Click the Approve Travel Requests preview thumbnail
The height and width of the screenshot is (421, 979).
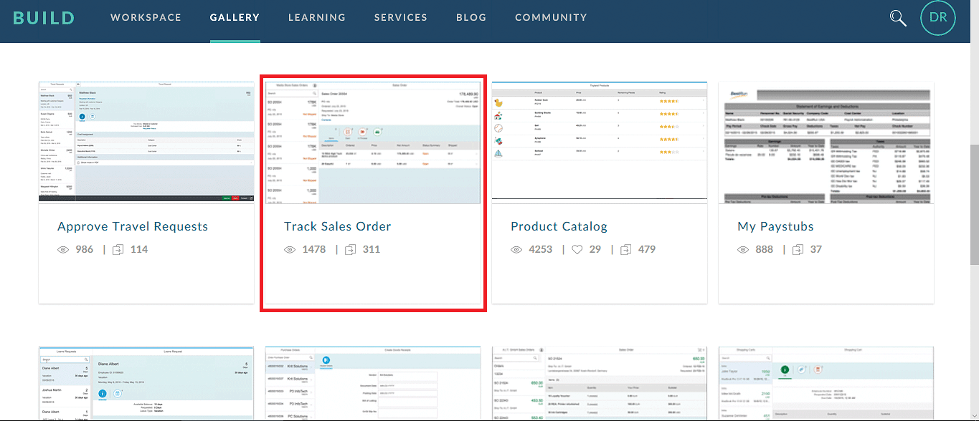146,142
